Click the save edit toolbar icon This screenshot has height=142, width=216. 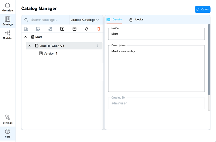click(38, 29)
